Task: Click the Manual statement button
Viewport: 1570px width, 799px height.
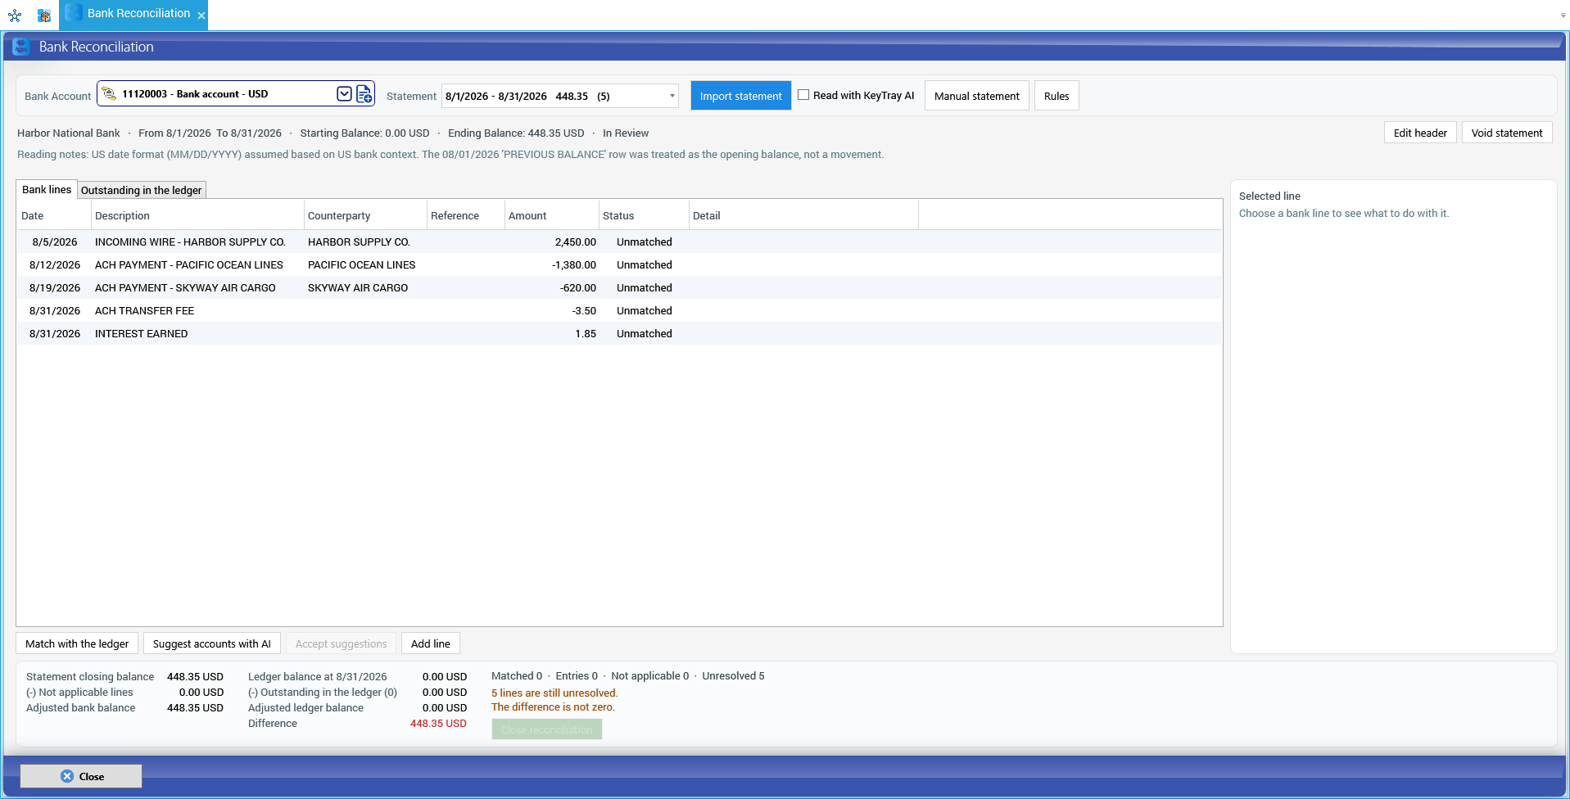Action: (977, 96)
